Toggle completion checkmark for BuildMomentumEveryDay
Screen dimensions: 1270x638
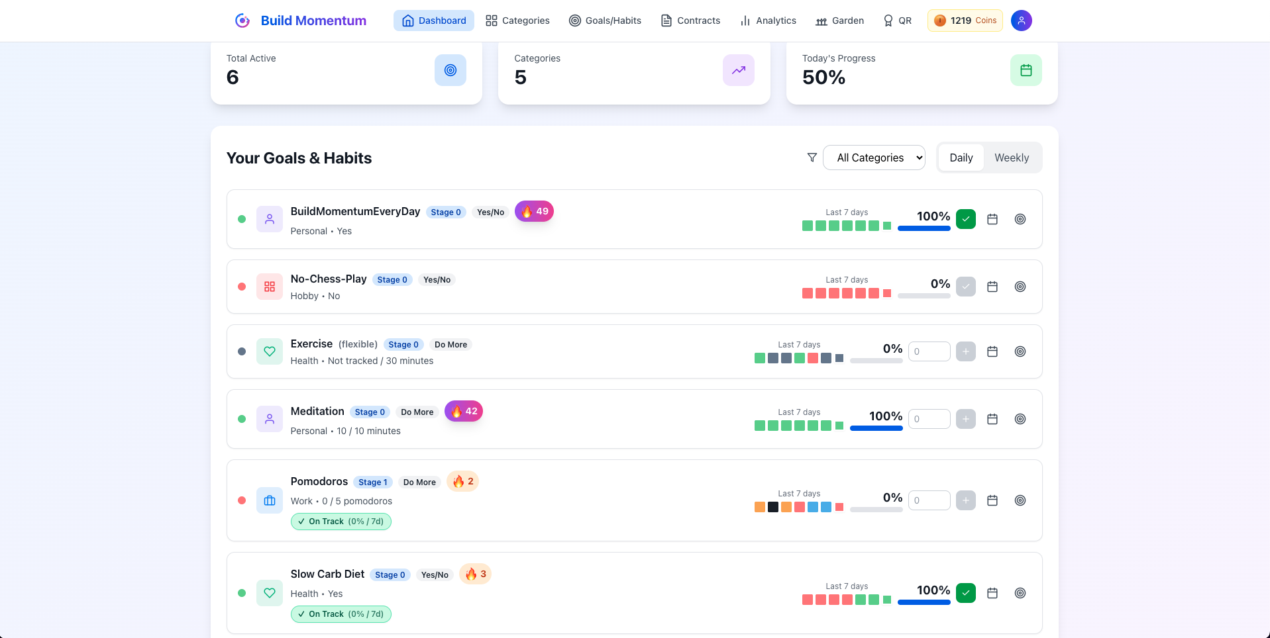coord(965,218)
